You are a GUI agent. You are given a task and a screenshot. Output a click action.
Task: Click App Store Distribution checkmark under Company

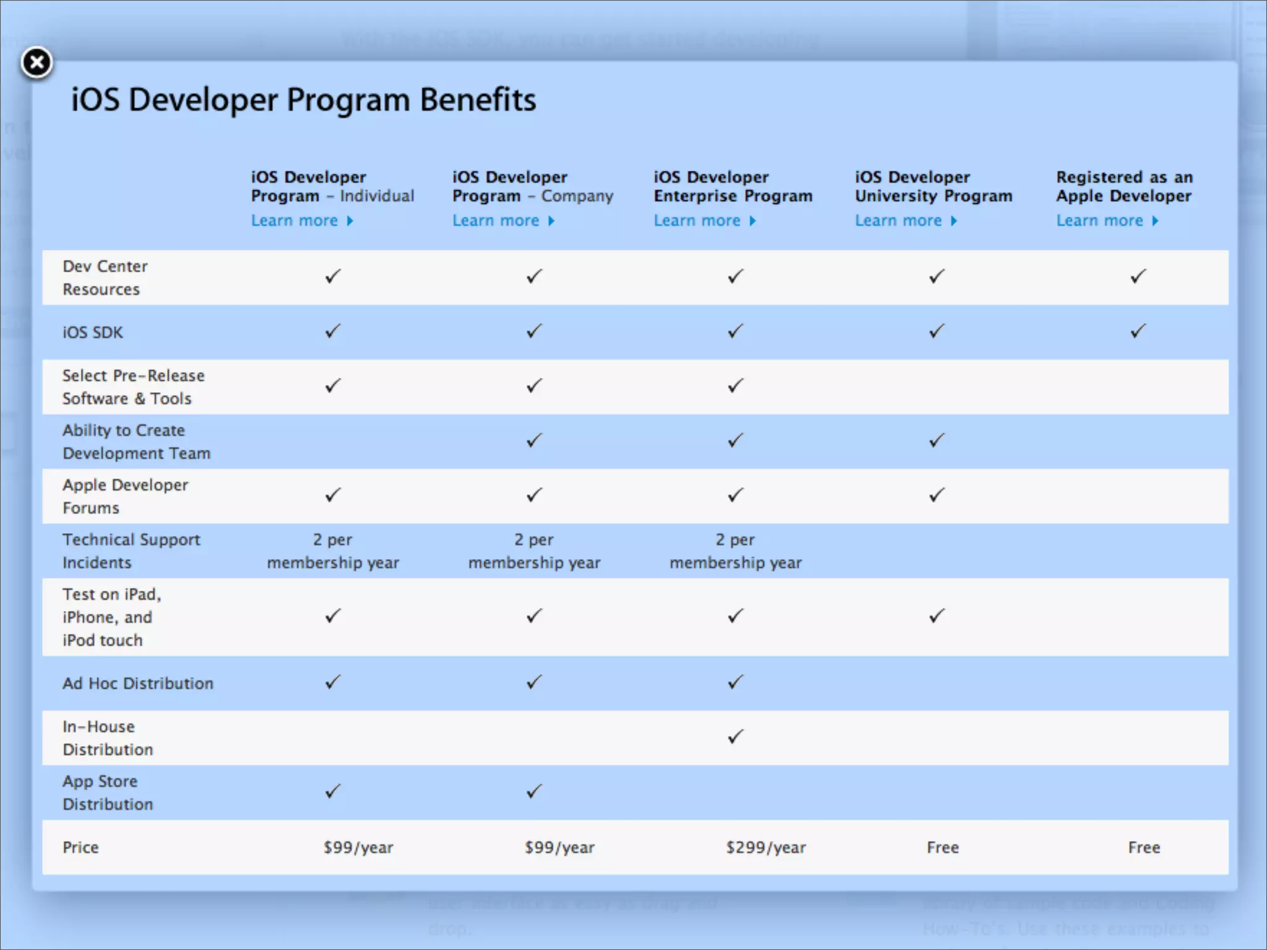[x=535, y=791]
